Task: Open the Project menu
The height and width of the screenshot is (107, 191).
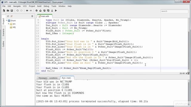Action: click(32, 6)
